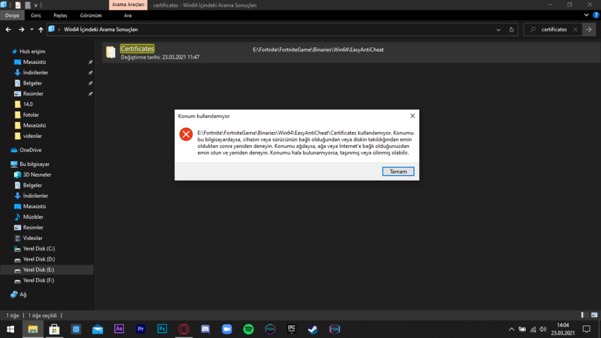This screenshot has width=601, height=338.
Task: Expand the address bar history dropdown
Action: (498, 29)
